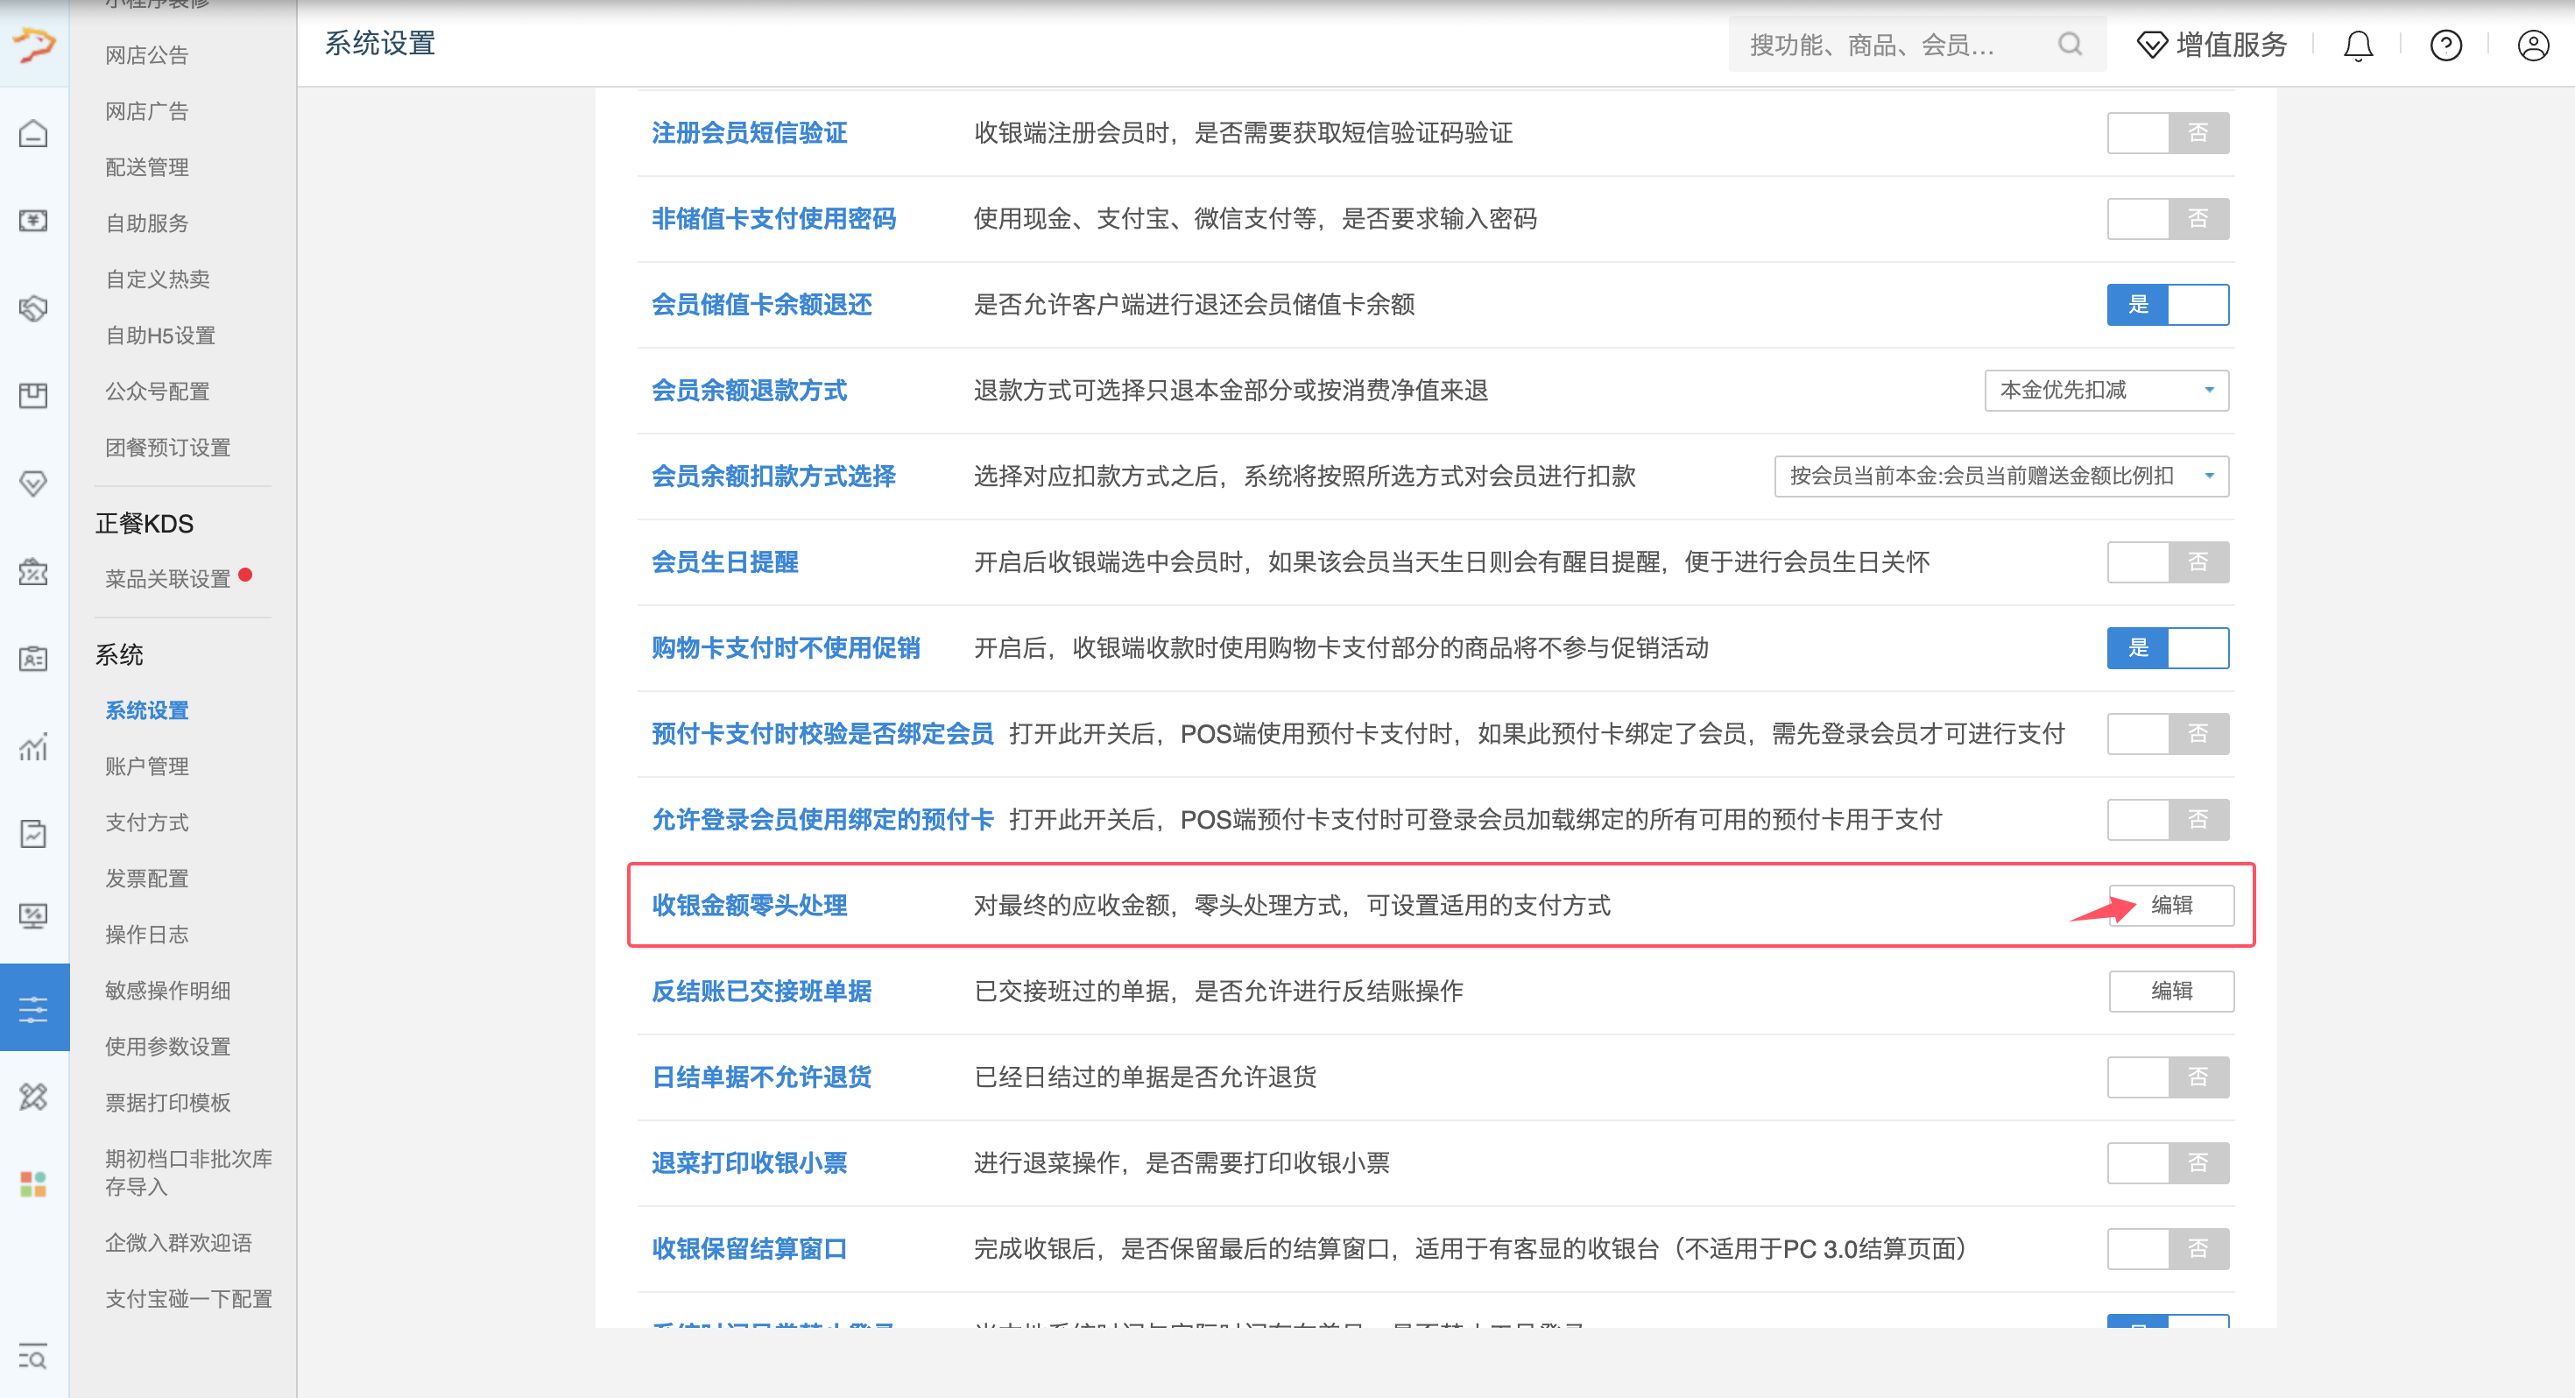
Task: Click the monitor display icon in left rail
Action: pos(33,916)
